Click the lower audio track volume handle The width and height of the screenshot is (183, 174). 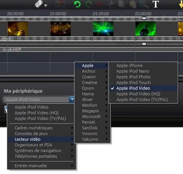click(x=144, y=44)
